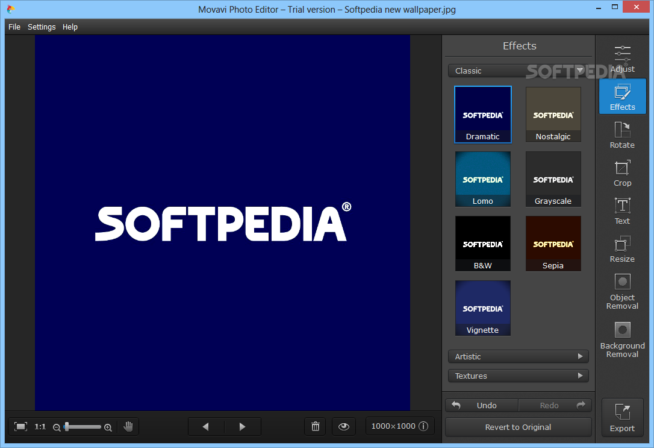Viewport: 654px width, 448px height.
Task: Expand the Textures effects category
Action: tap(519, 376)
